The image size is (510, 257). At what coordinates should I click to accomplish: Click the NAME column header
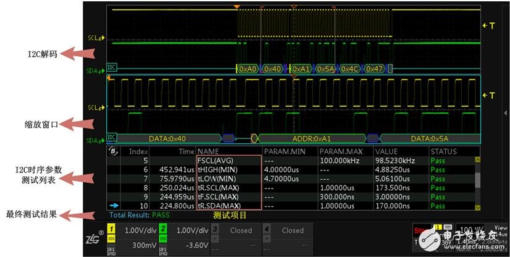208,151
